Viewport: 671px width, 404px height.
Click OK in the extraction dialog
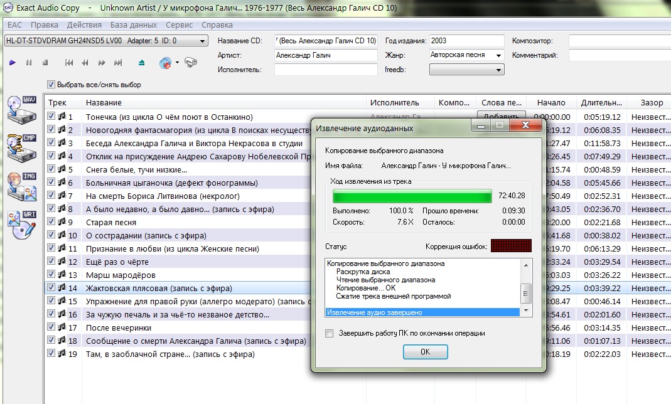coord(425,352)
